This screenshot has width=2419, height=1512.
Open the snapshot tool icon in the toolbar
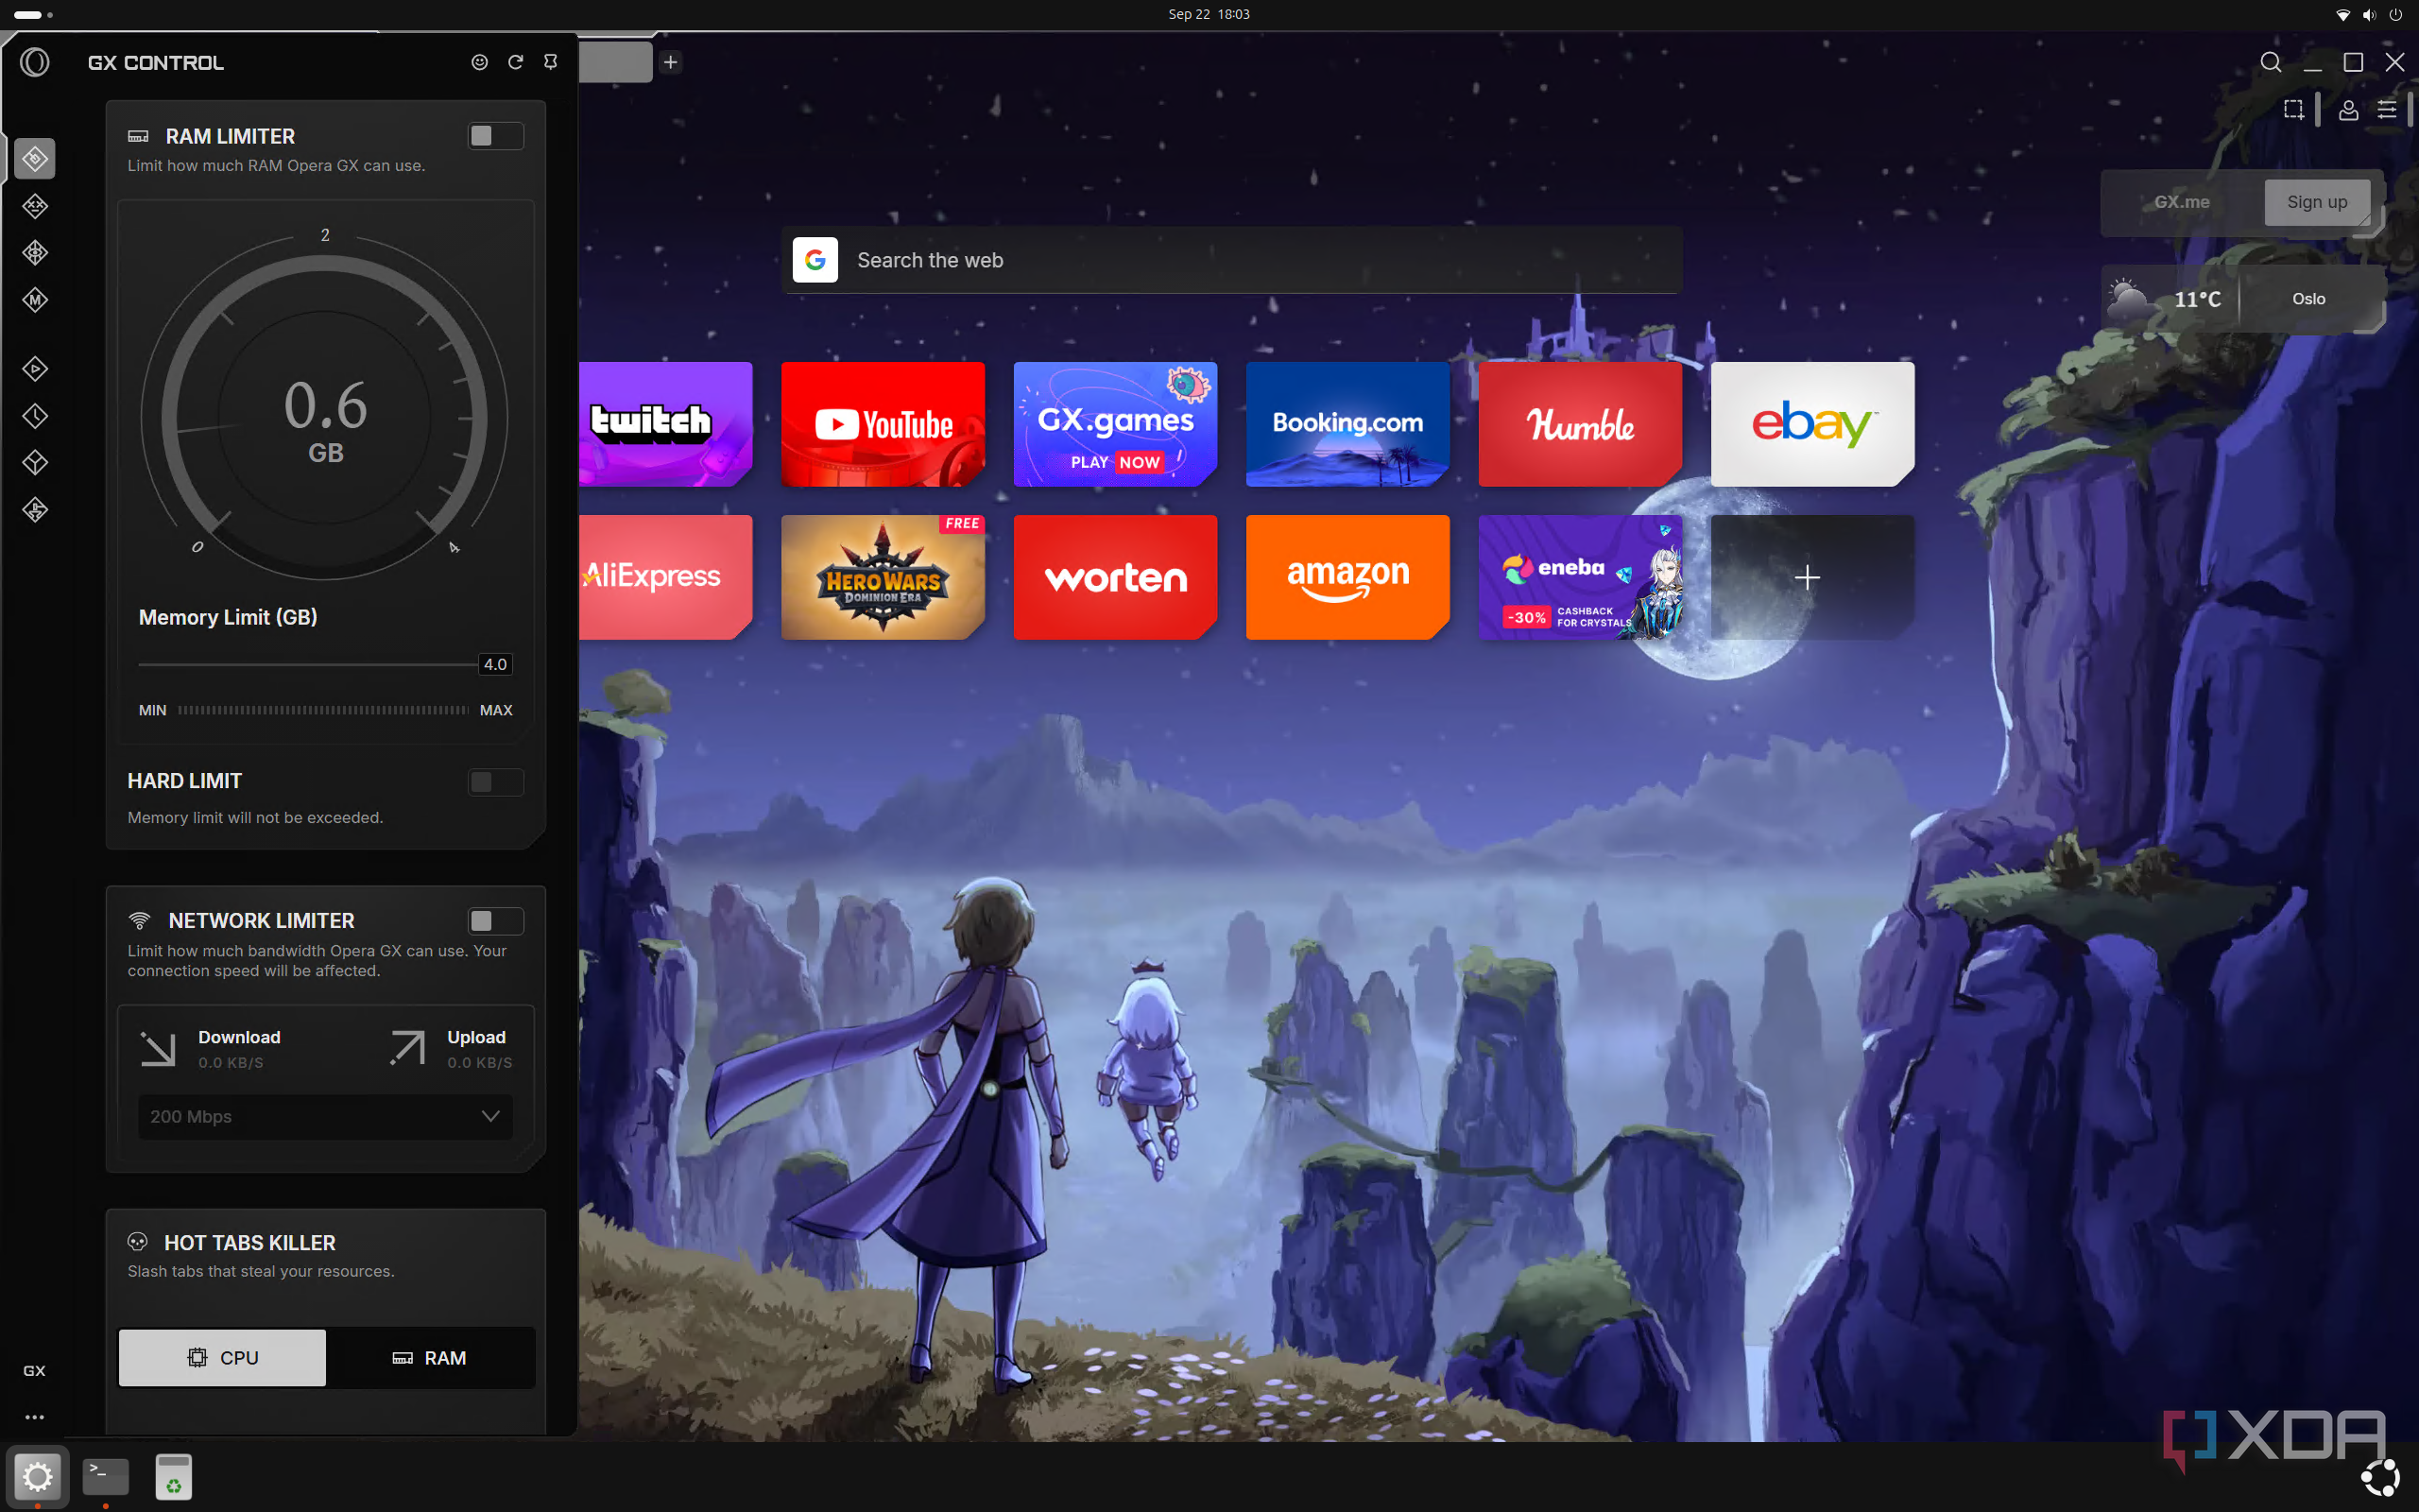[x=2294, y=110]
